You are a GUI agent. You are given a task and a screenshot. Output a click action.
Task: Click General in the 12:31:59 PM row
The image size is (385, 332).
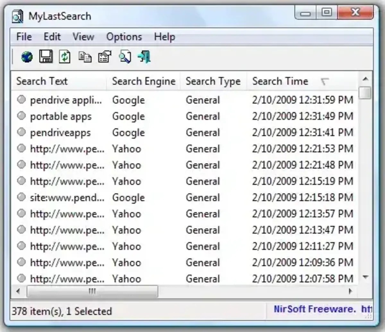click(203, 100)
